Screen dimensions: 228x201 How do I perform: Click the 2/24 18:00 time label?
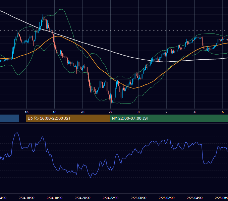click(x=55, y=198)
